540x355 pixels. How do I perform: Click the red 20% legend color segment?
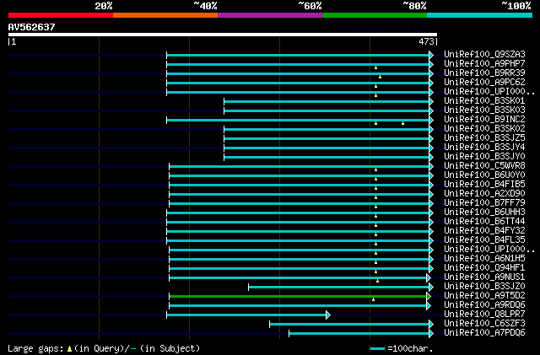[x=61, y=15]
